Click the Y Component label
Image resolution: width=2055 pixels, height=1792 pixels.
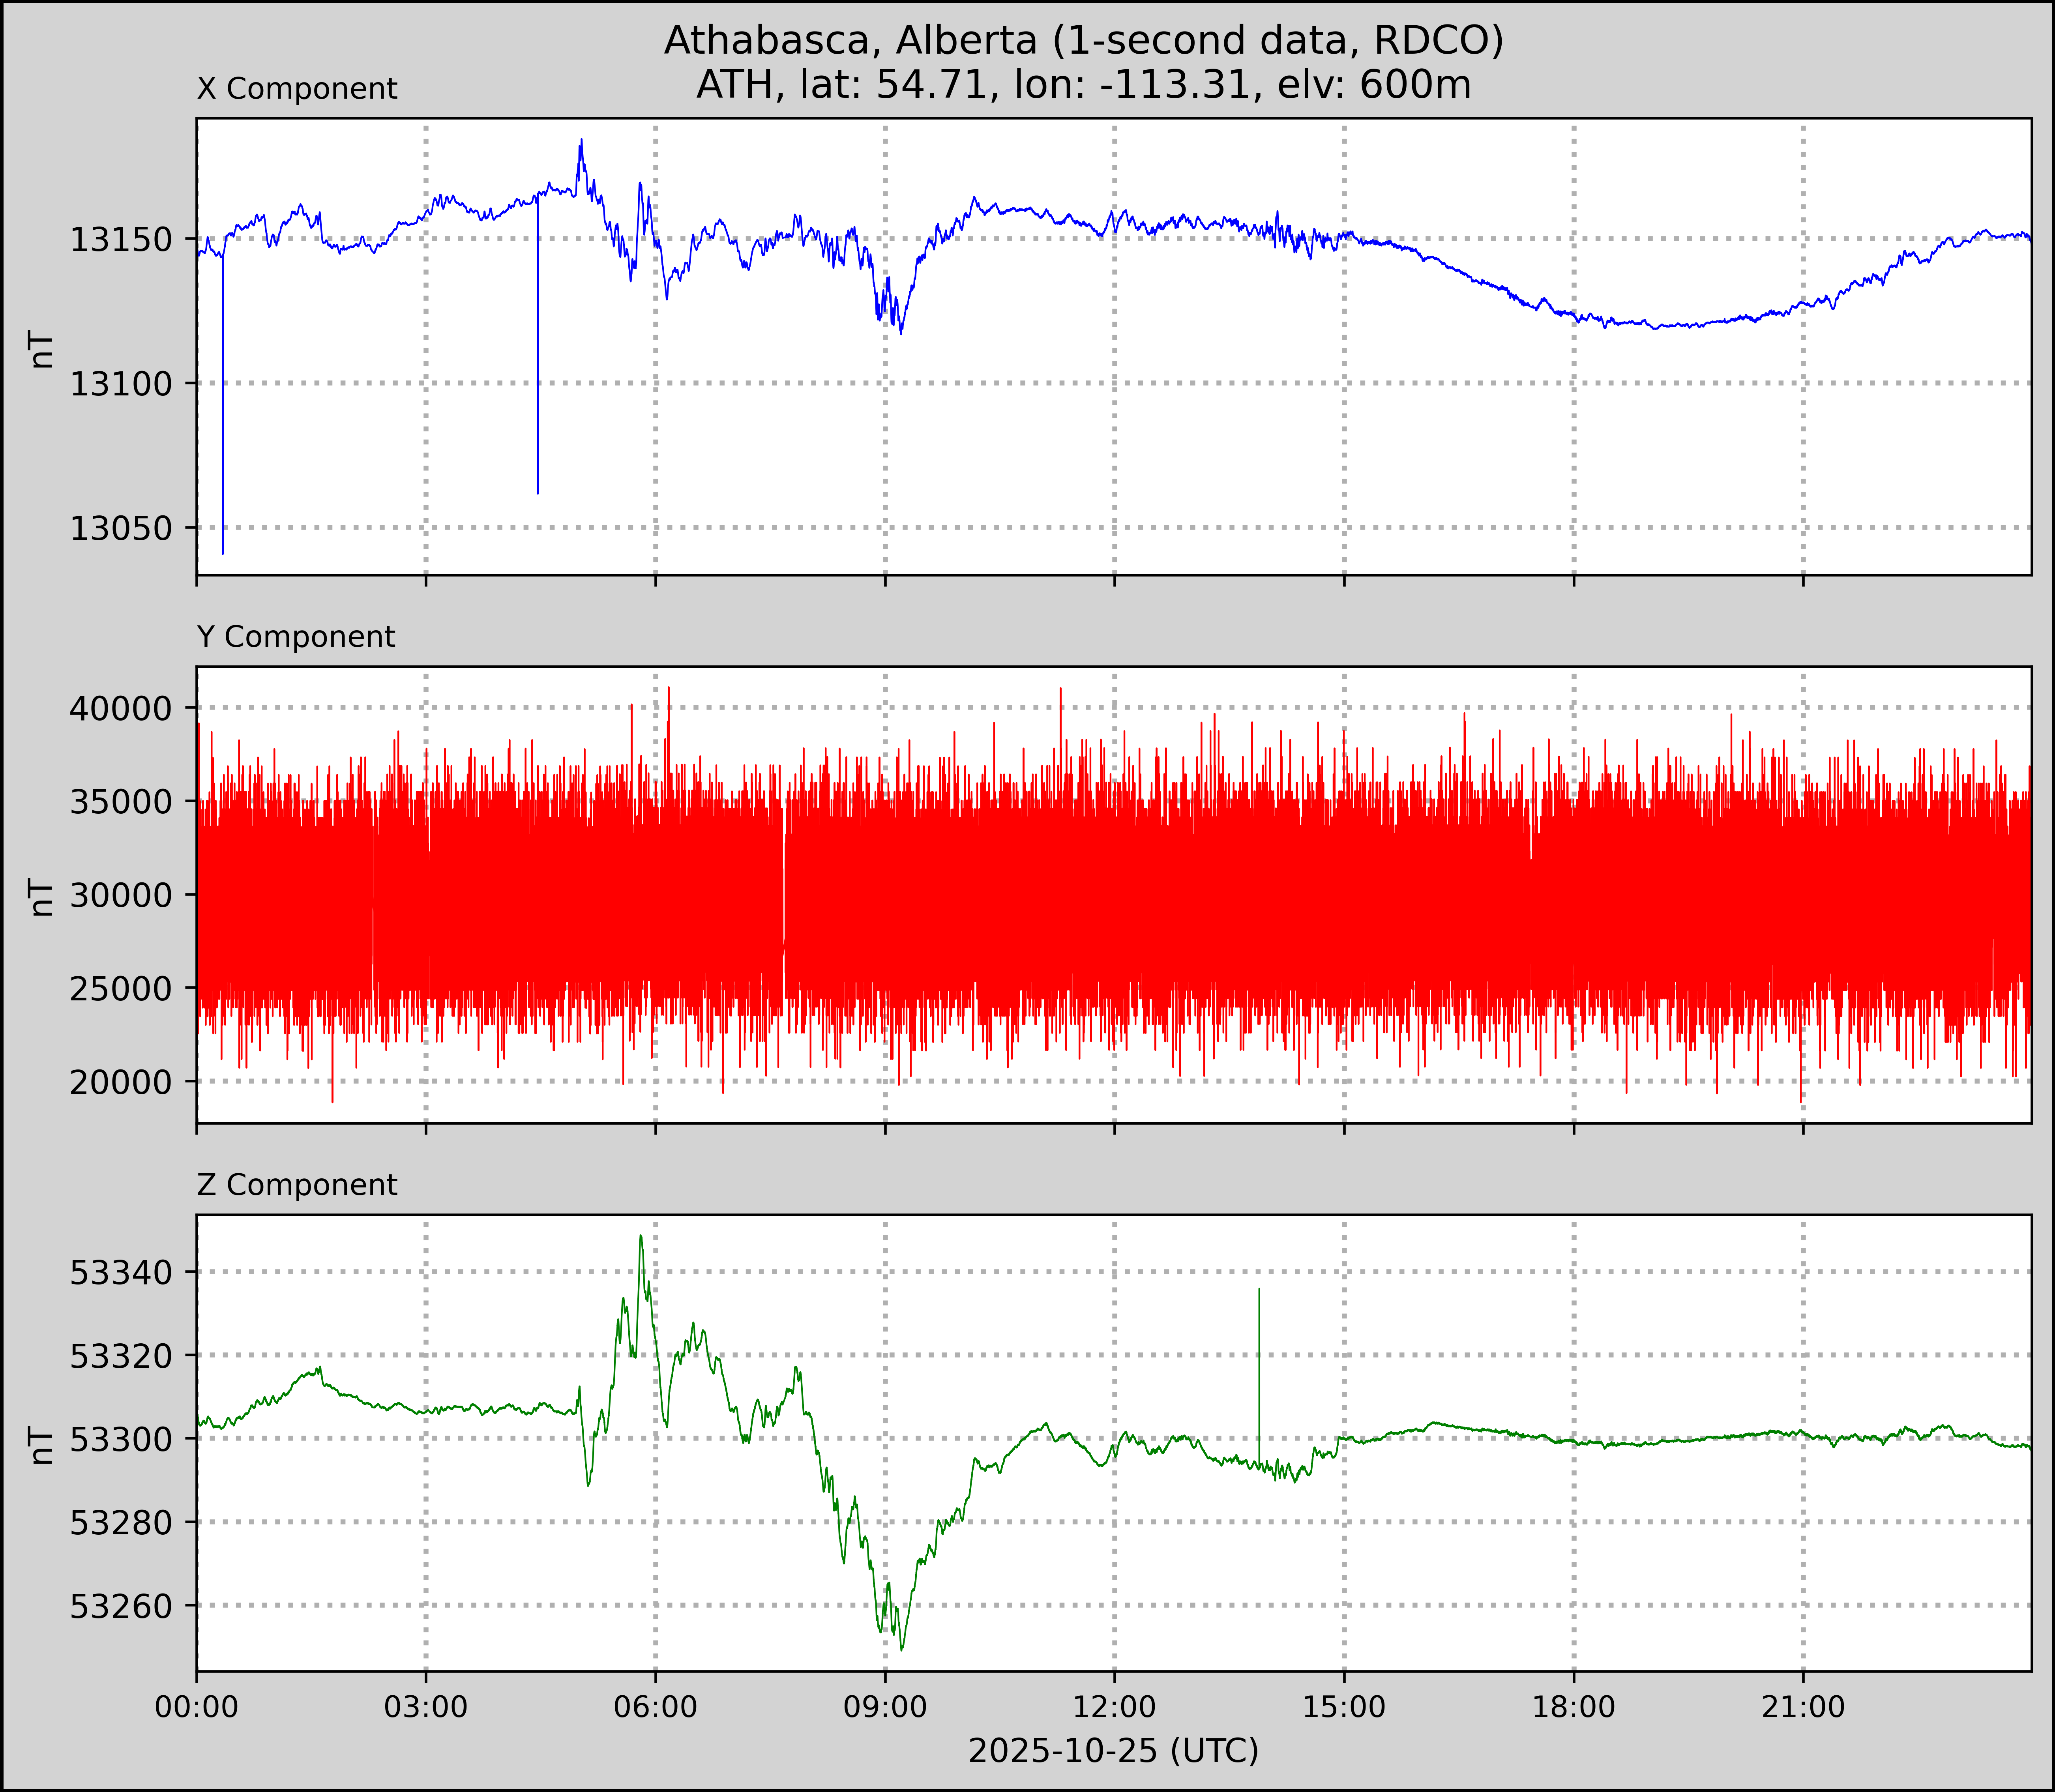coord(296,637)
